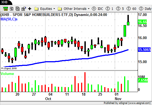
Task: Select the Daily interval button
Action: [145, 9]
